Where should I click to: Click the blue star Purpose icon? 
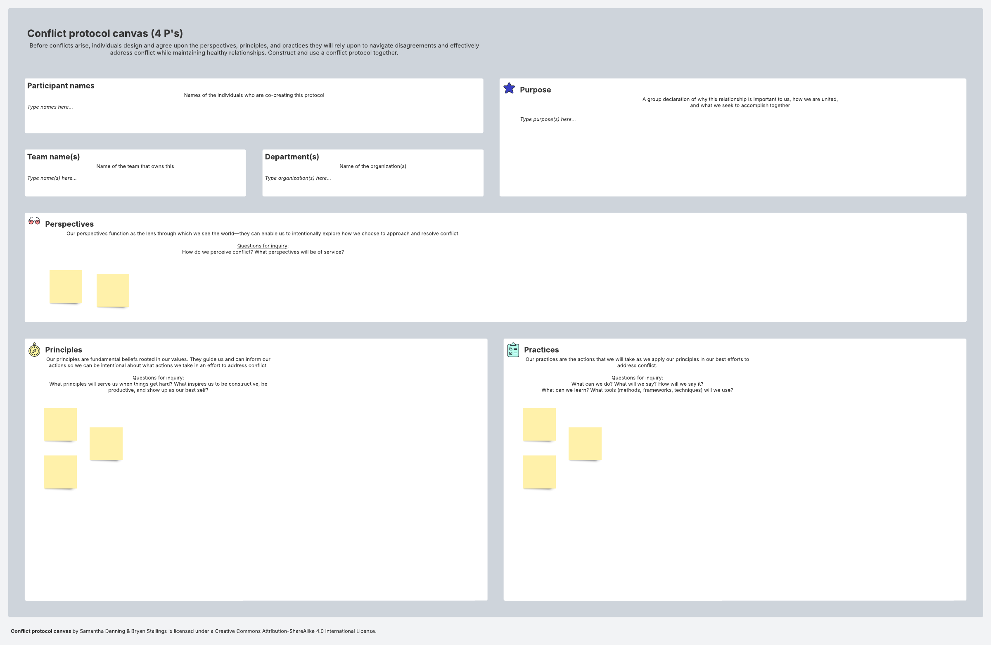point(509,88)
